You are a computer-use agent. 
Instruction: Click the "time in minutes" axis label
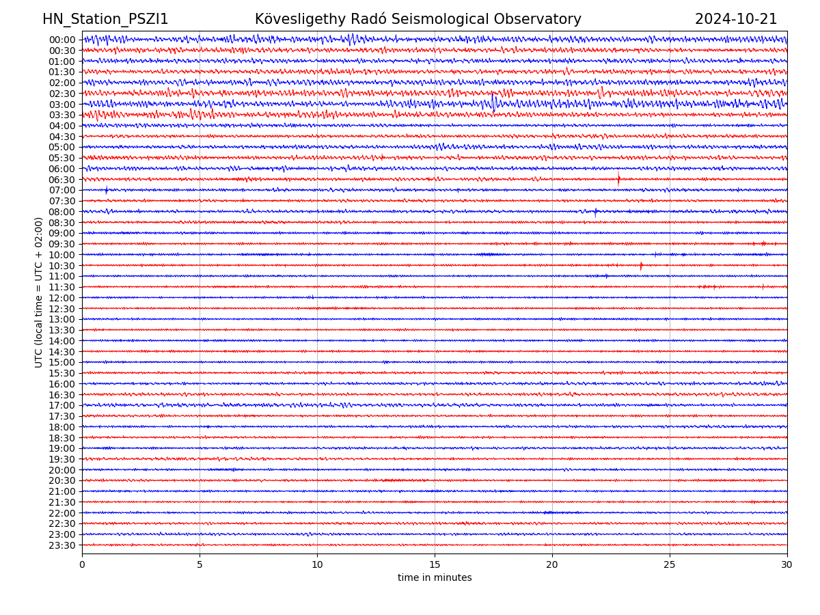click(435, 578)
